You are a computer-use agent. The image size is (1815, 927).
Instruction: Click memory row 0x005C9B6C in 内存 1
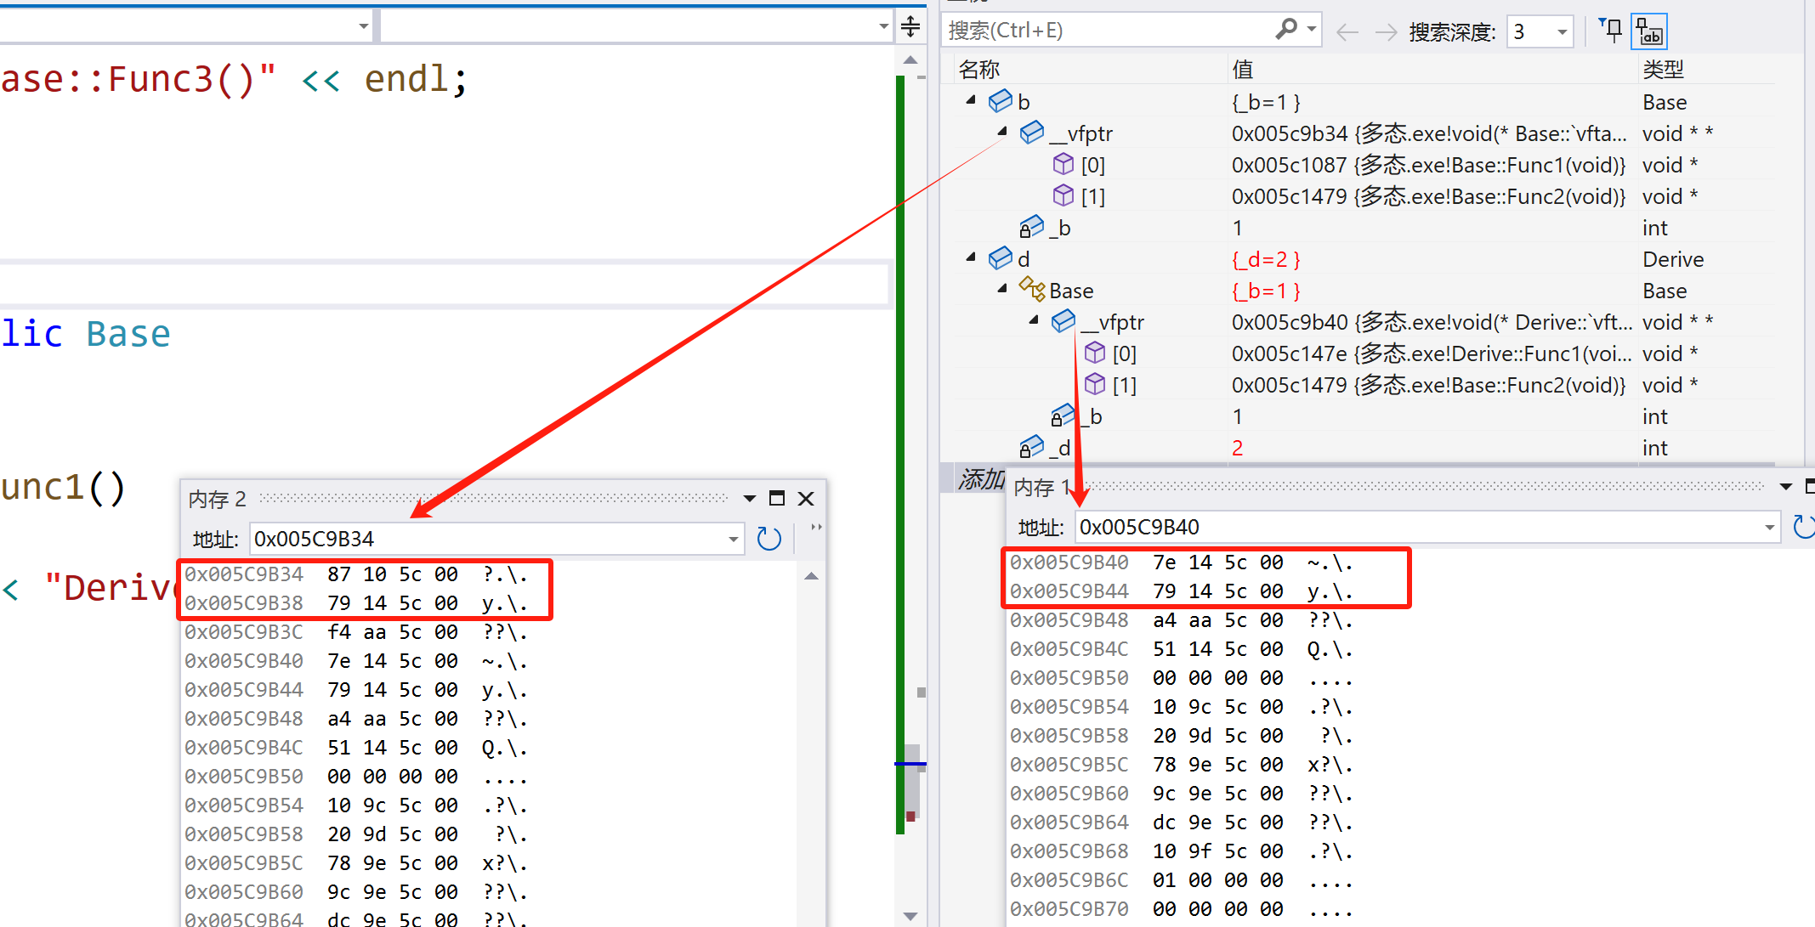[1182, 880]
